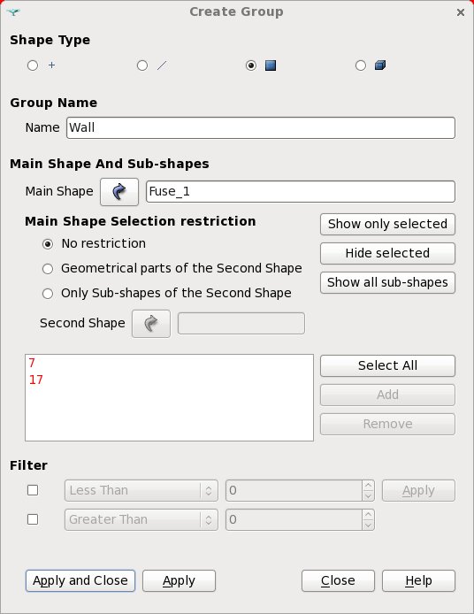Click the Hide selected button

[x=387, y=253]
